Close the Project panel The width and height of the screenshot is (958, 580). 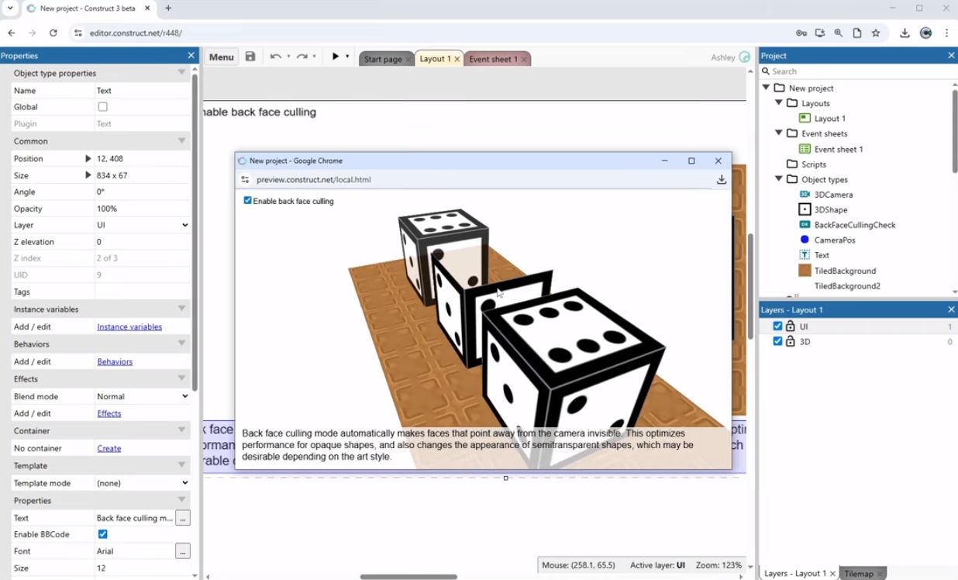tap(951, 56)
